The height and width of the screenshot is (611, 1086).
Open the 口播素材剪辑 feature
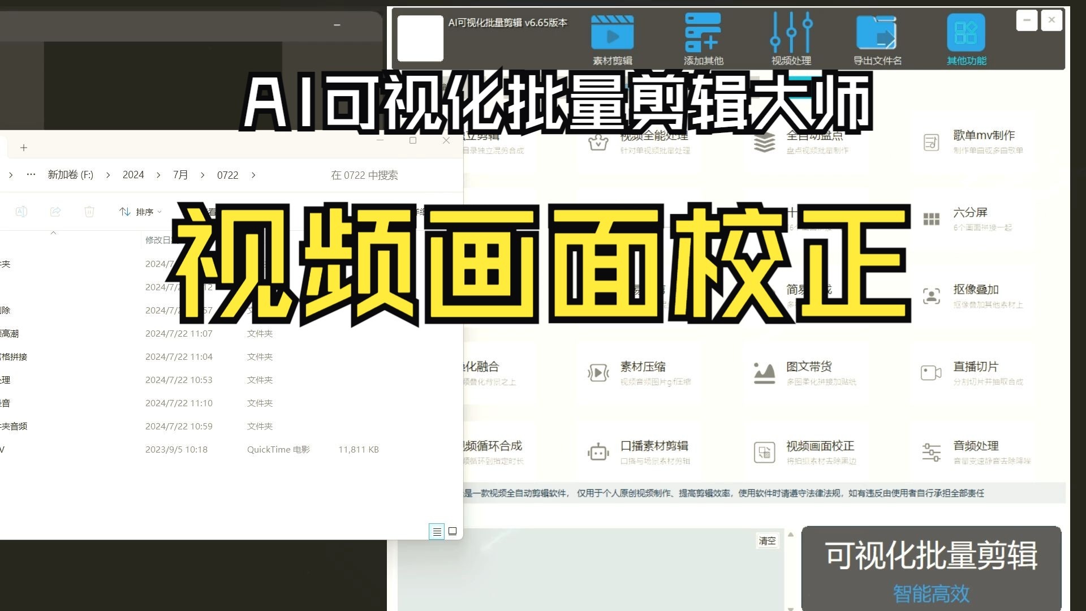[x=639, y=453]
